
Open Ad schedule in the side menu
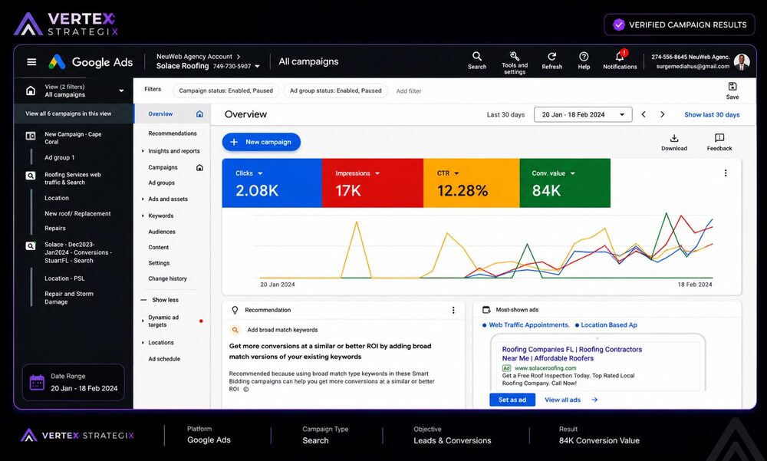164,359
